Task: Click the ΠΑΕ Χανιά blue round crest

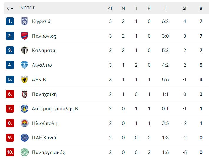Action: tap(24, 138)
